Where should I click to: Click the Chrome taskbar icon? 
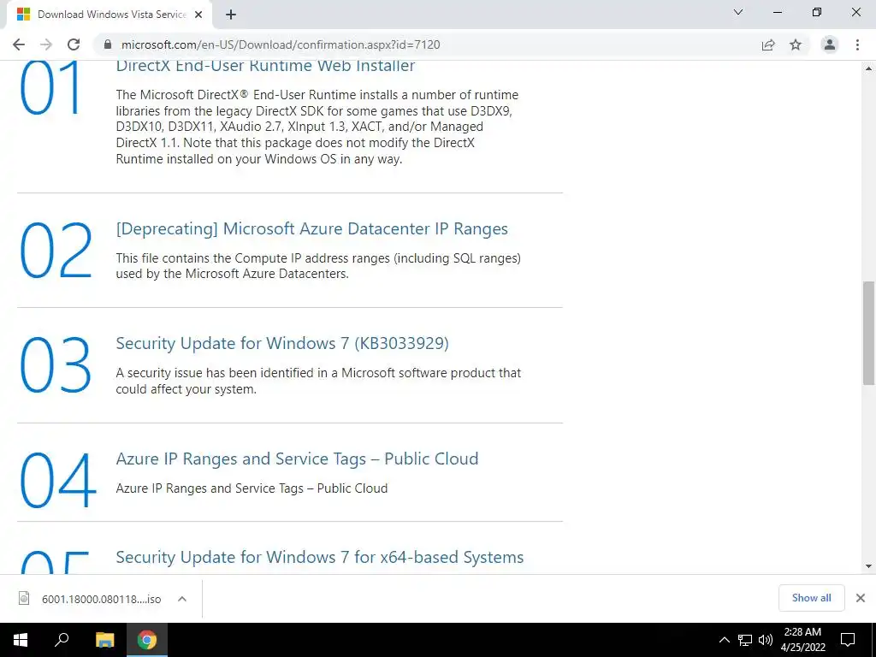point(147,640)
